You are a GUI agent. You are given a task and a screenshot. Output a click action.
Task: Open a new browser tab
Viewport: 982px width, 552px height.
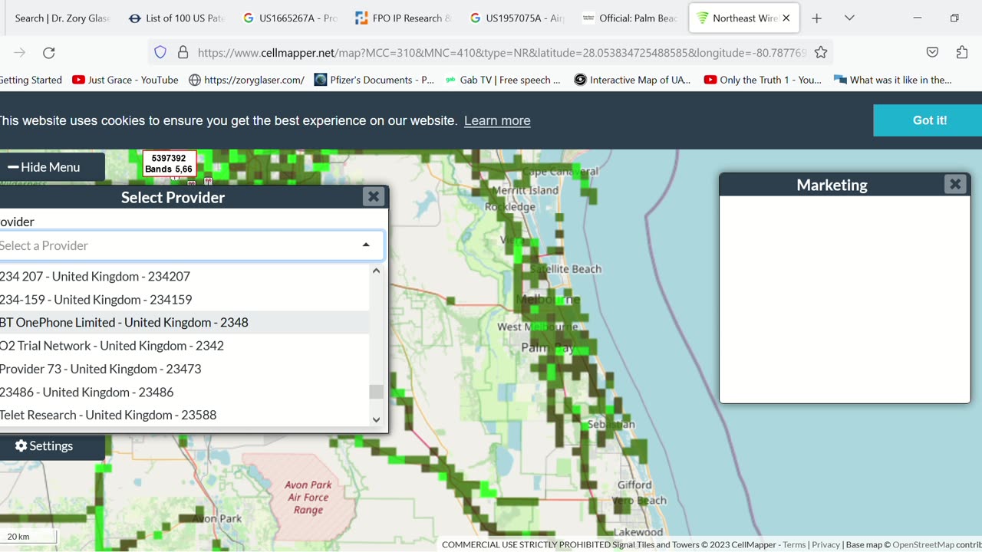click(817, 18)
